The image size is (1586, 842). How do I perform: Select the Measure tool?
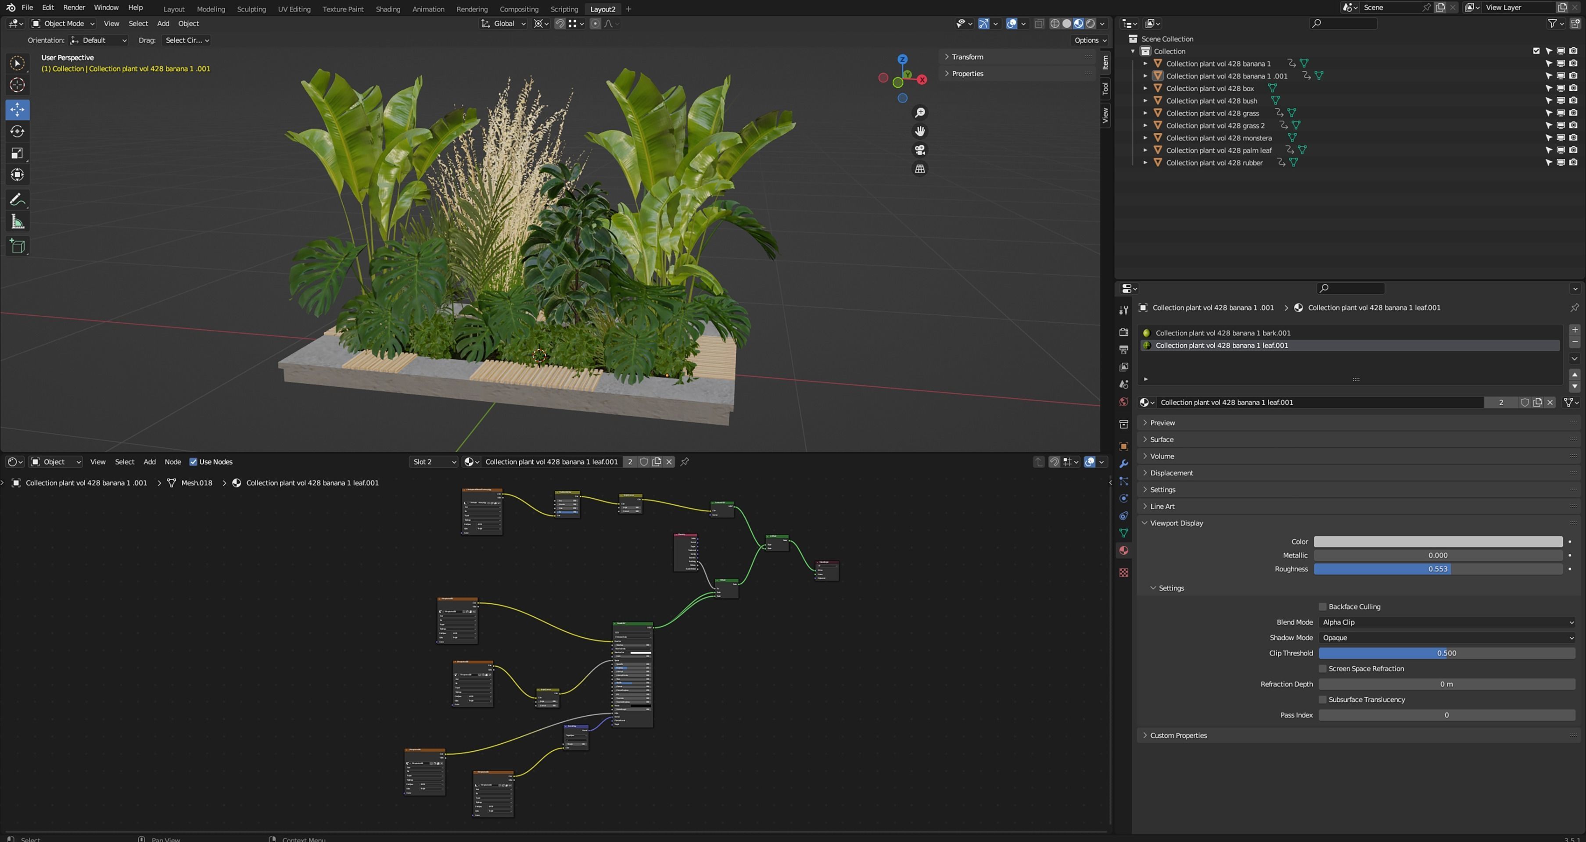pyautogui.click(x=17, y=221)
